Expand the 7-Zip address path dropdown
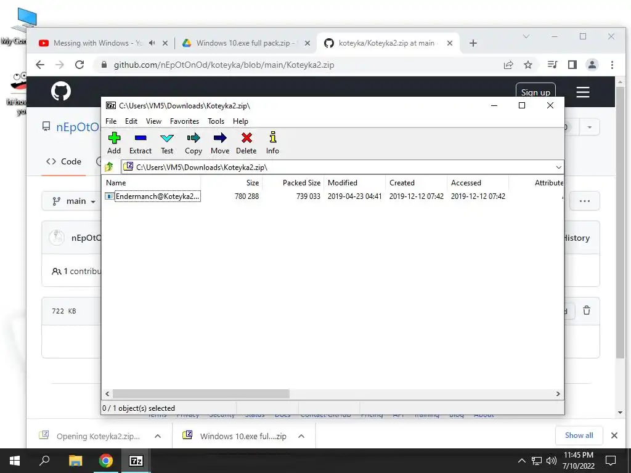 [558, 168]
